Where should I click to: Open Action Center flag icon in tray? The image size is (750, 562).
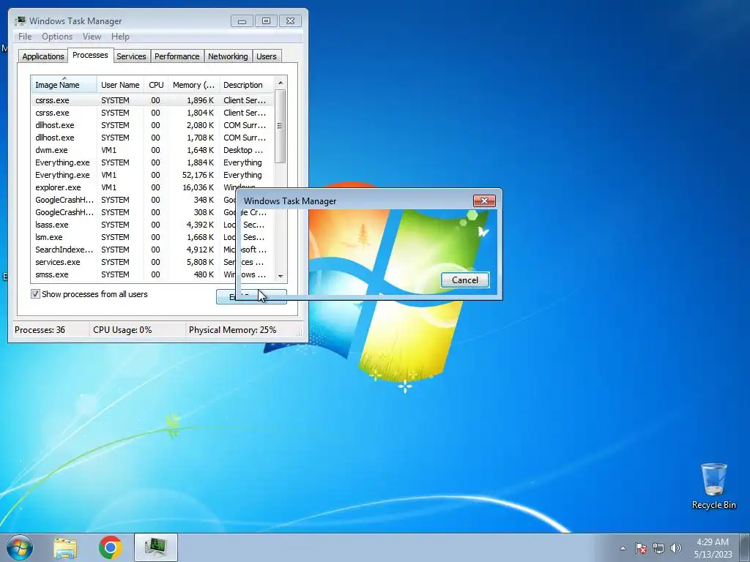(640, 548)
